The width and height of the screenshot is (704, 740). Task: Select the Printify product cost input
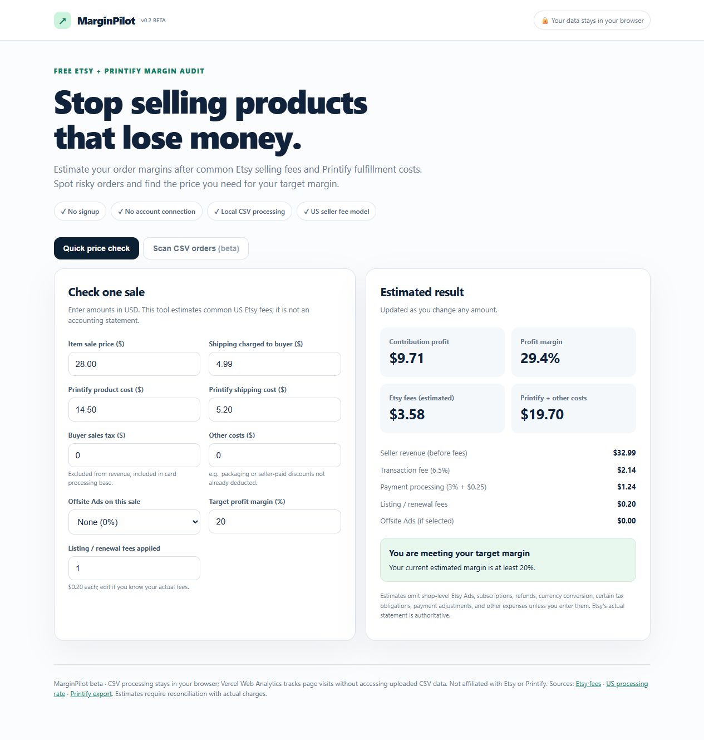pos(134,409)
